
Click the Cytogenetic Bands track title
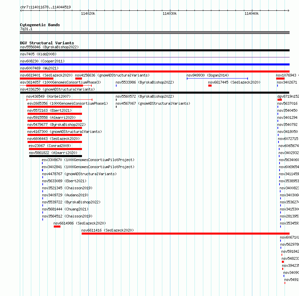pyautogui.click(x=40, y=25)
